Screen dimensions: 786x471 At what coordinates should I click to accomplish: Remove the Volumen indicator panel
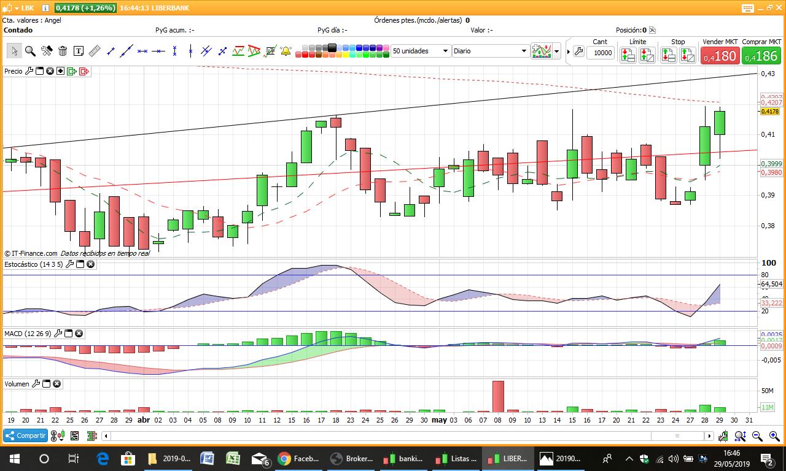[56, 384]
